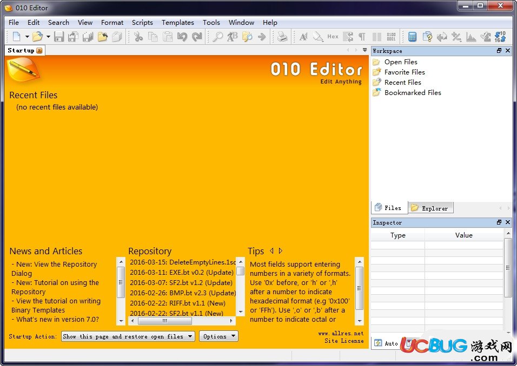Click the Tips vertical scrollbar thumb
The image size is (517, 366).
pyautogui.click(x=359, y=288)
